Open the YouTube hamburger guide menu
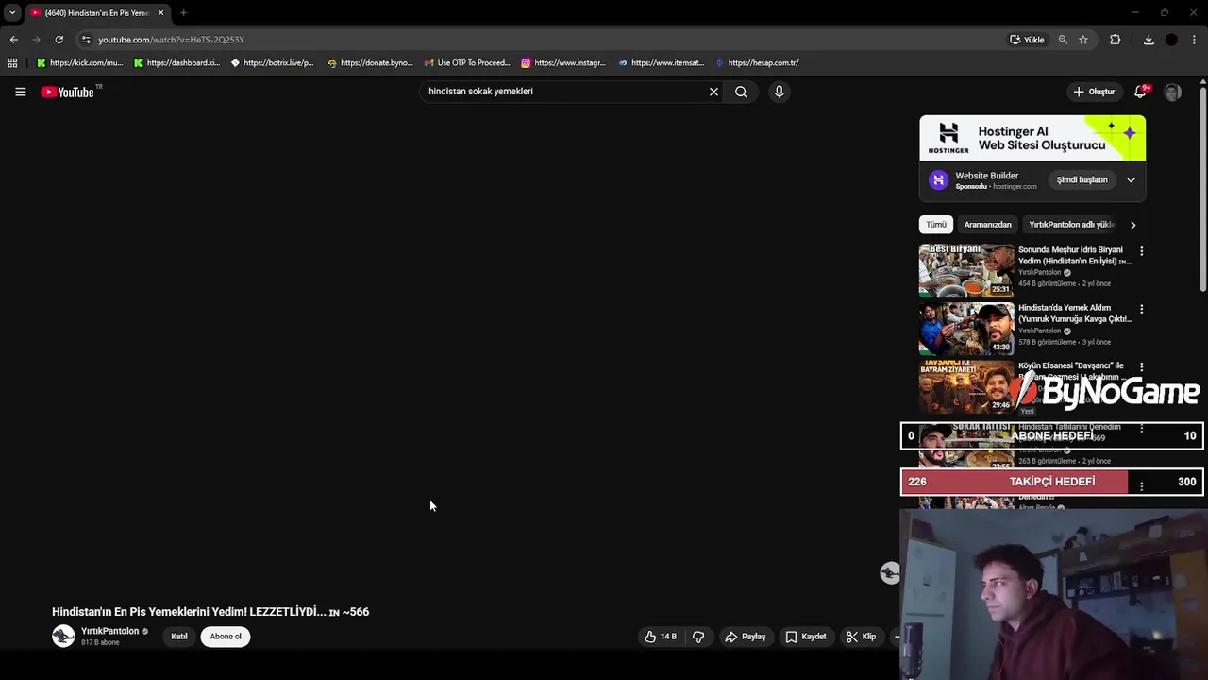This screenshot has height=680, width=1208. [x=20, y=92]
